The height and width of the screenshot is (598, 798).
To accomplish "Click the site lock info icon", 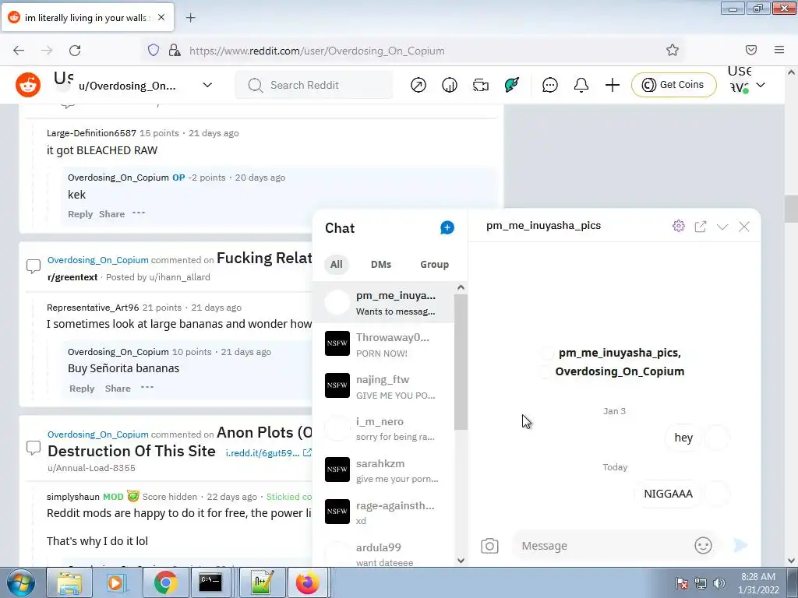I will tap(175, 50).
